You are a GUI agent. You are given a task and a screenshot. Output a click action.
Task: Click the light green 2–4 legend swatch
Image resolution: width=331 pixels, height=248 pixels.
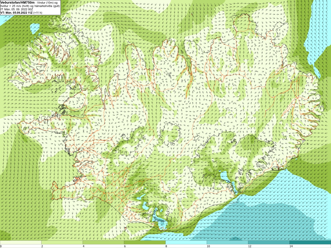62,243
